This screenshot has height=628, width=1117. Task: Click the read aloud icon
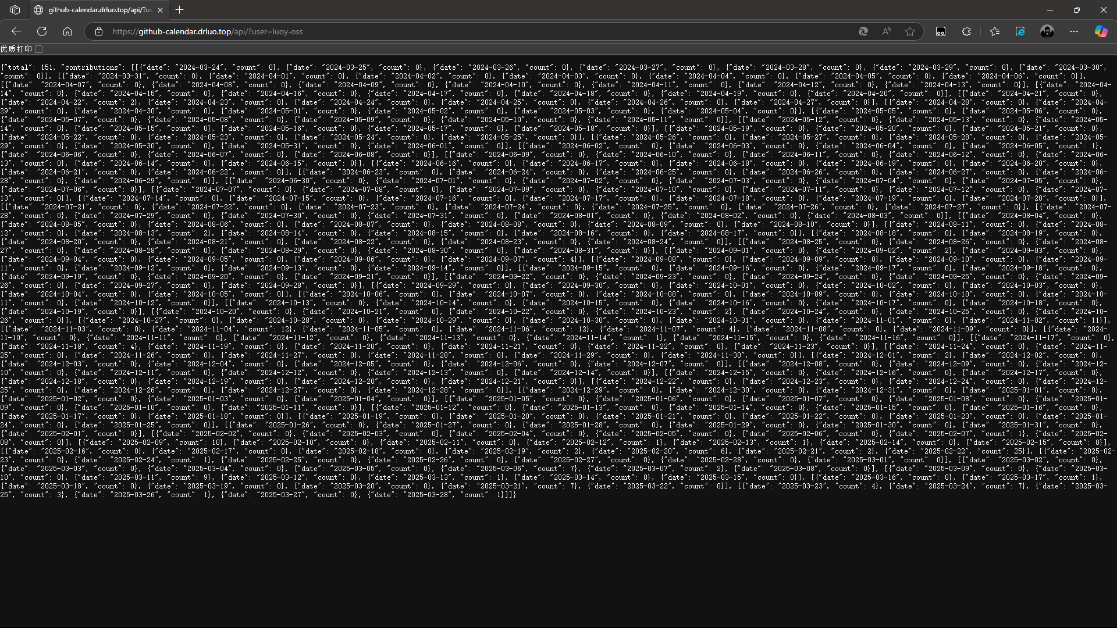[887, 31]
